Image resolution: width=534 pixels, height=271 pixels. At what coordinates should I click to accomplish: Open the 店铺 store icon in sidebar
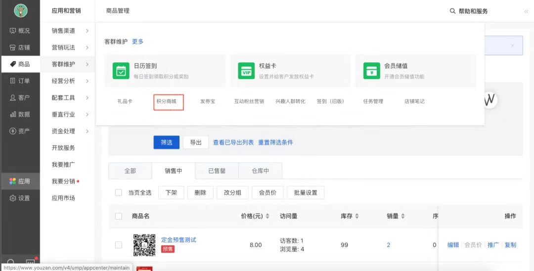[12, 47]
